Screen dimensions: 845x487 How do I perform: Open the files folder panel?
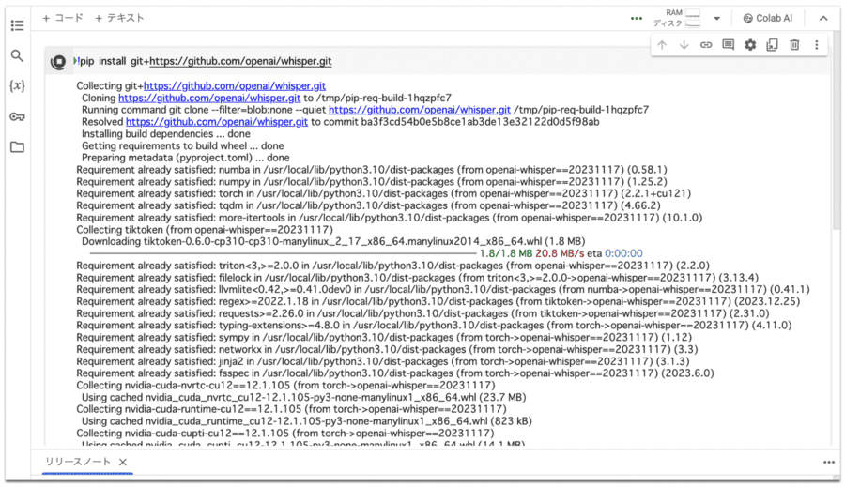pos(17,146)
